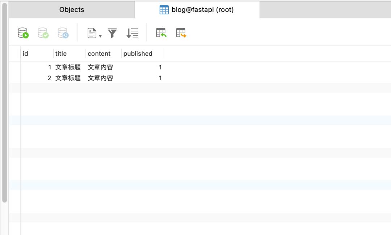This screenshot has height=235, width=391.
Task: Switch to the Objects tab
Action: click(x=72, y=10)
